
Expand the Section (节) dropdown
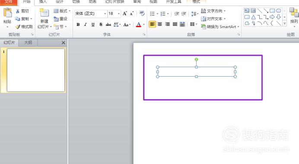(x=60, y=27)
